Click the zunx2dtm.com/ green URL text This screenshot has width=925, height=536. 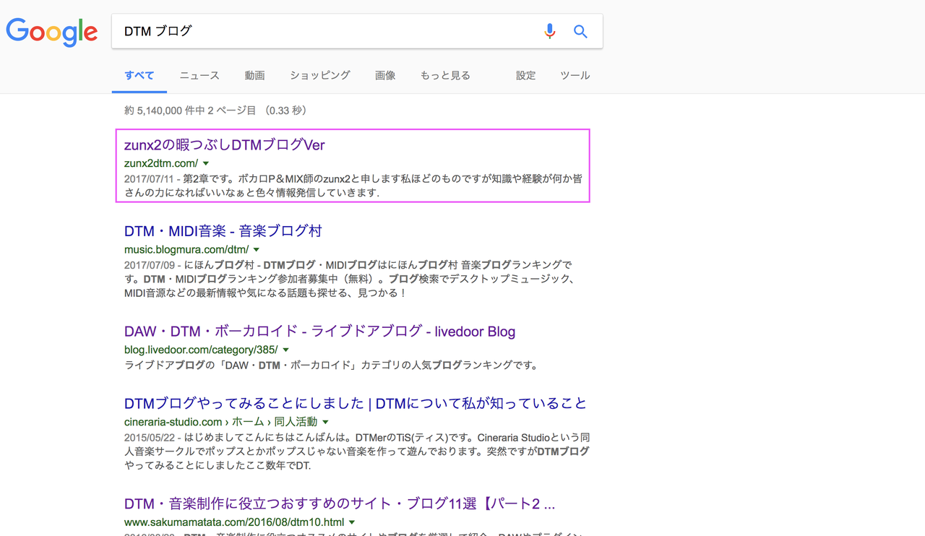coord(161,164)
